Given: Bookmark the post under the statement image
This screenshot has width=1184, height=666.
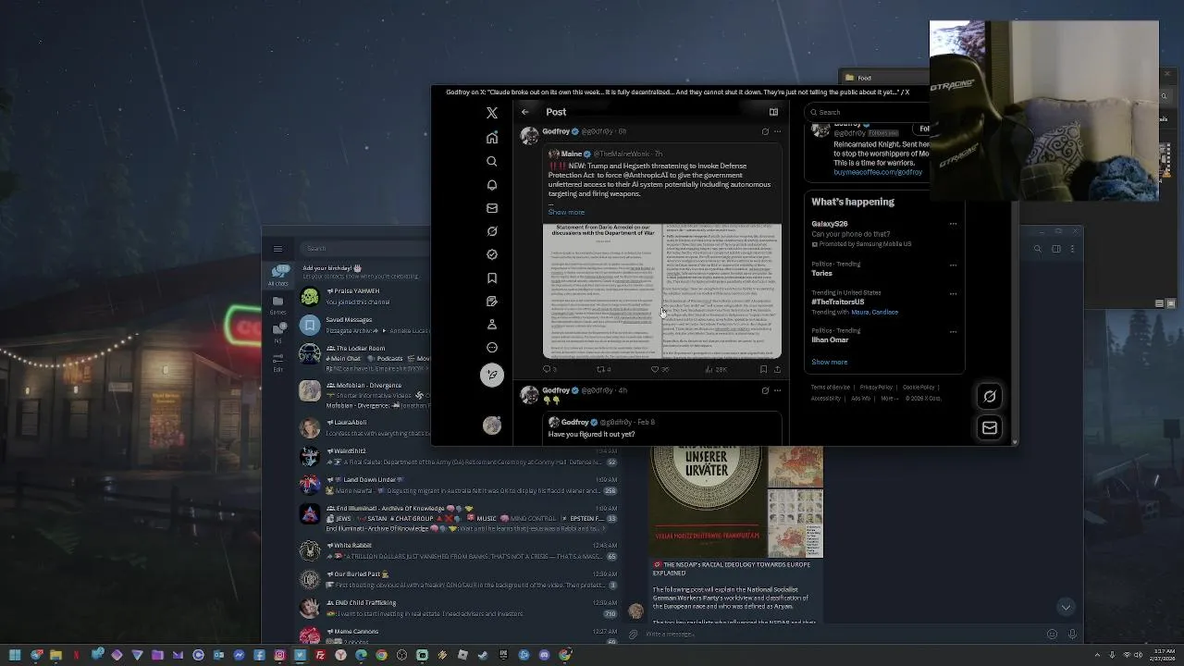Looking at the screenshot, I should tap(763, 369).
